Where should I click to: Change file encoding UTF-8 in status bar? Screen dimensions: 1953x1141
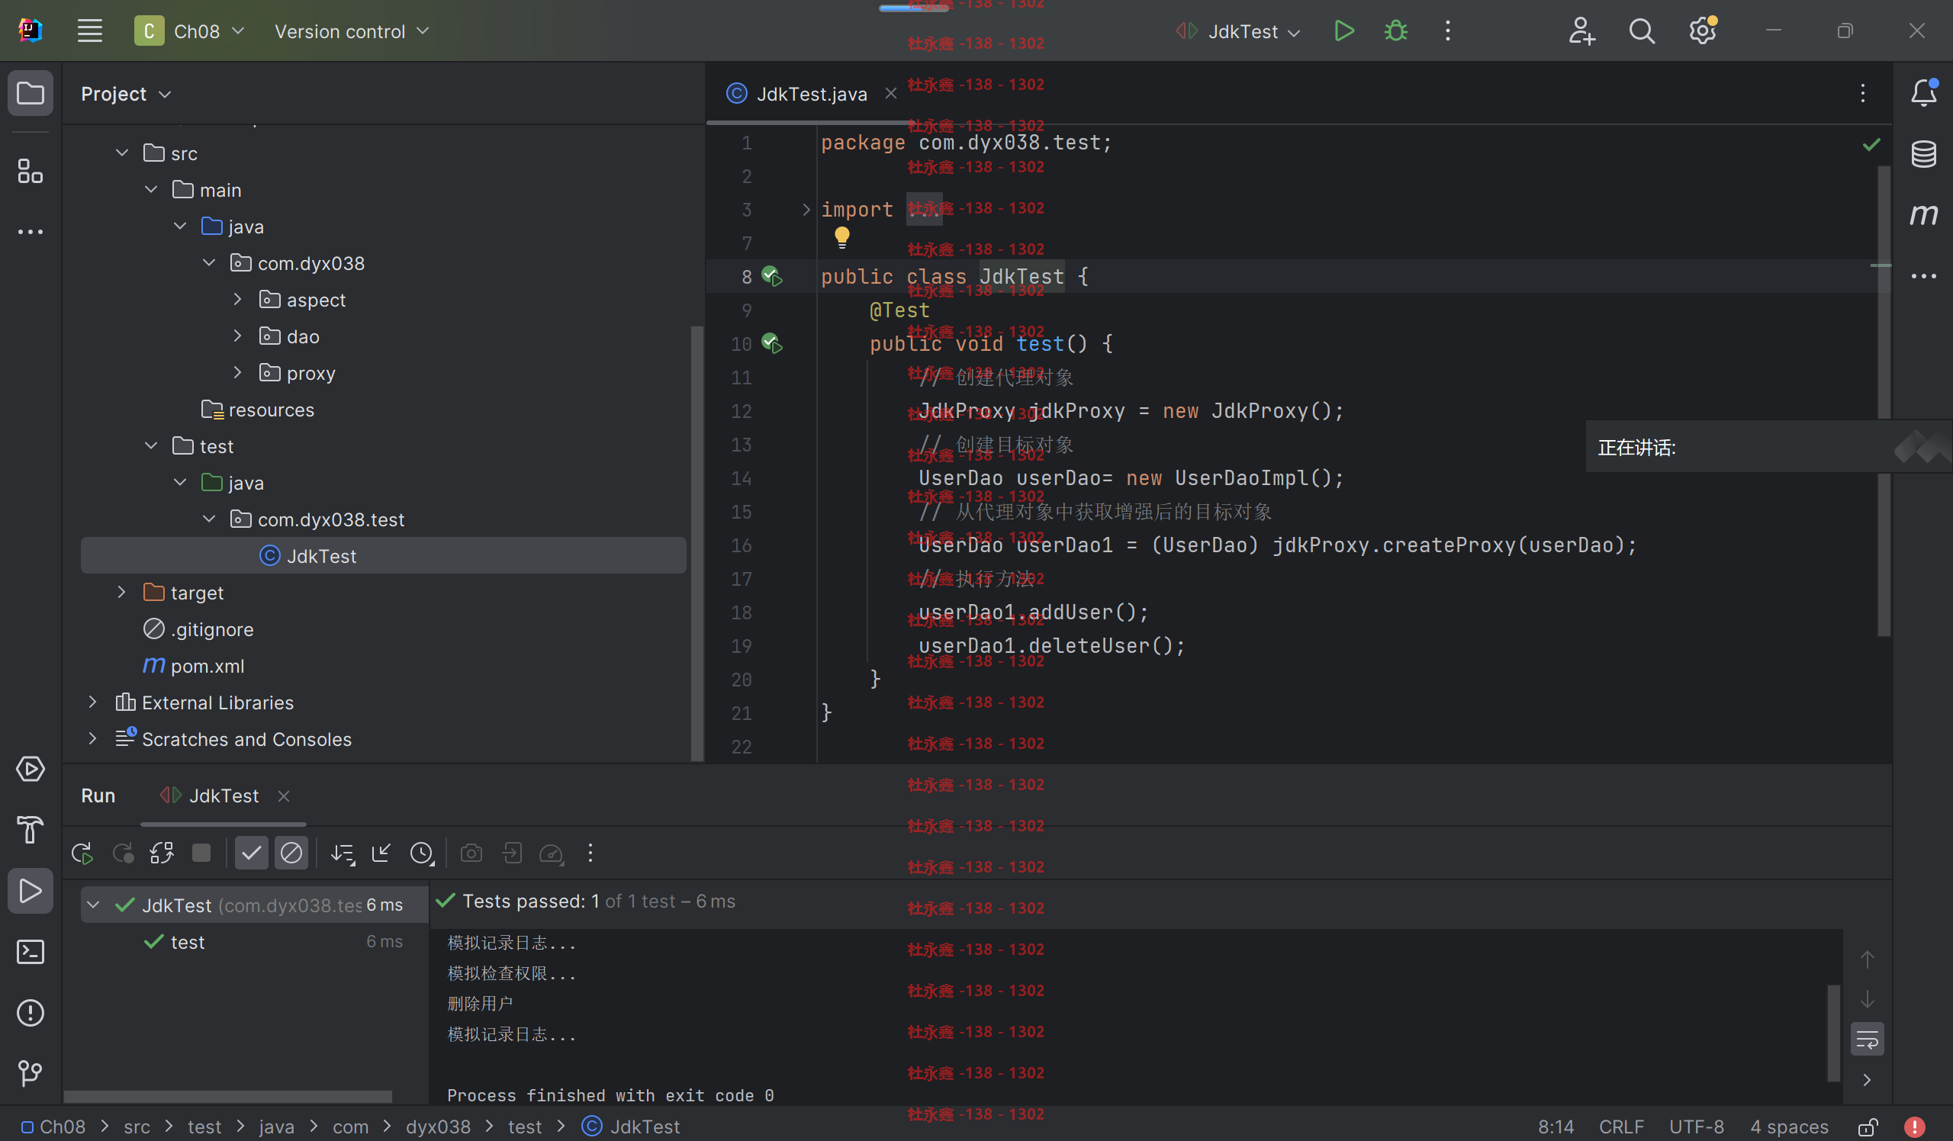coord(1697,1127)
